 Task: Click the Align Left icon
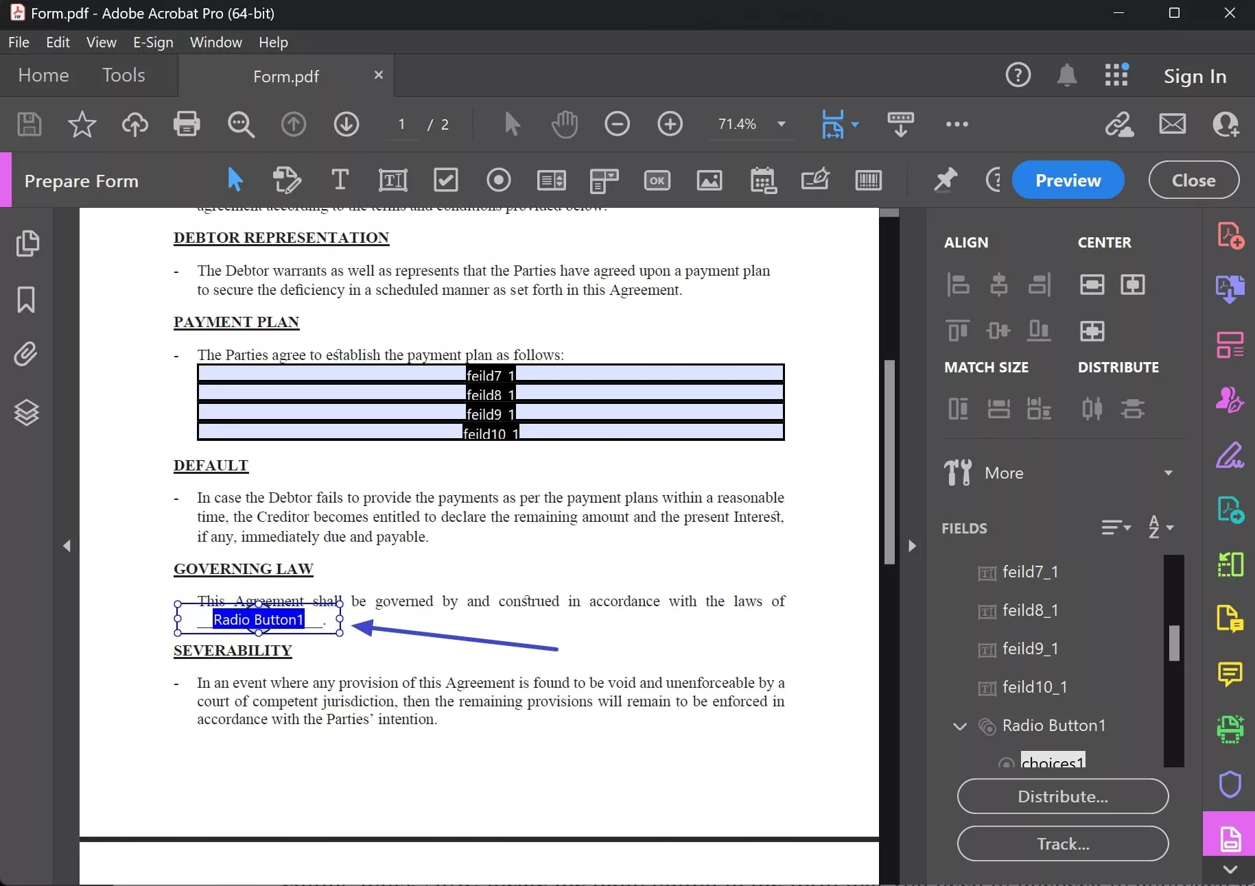coord(958,284)
